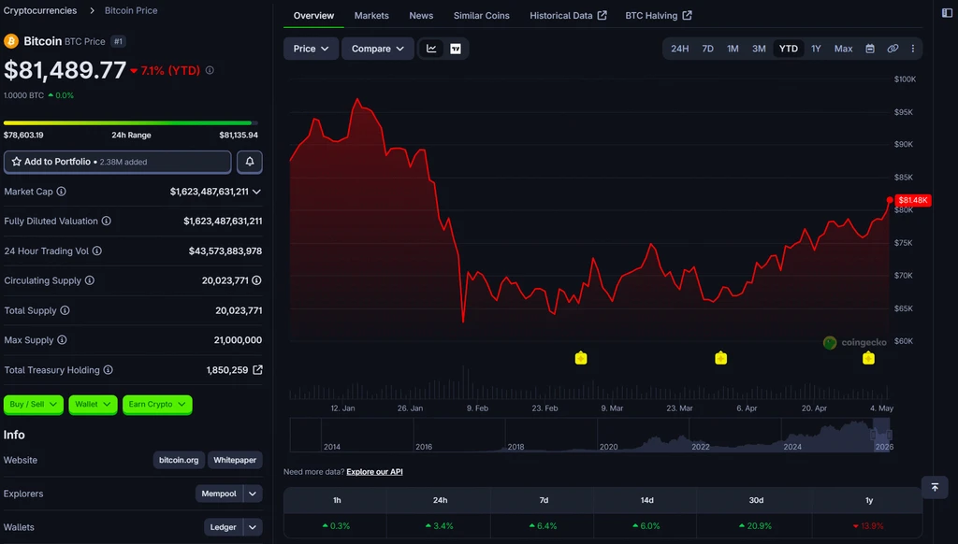Screen dimensions: 958x544
Task: Open the Similar Coins tab
Action: pos(482,15)
